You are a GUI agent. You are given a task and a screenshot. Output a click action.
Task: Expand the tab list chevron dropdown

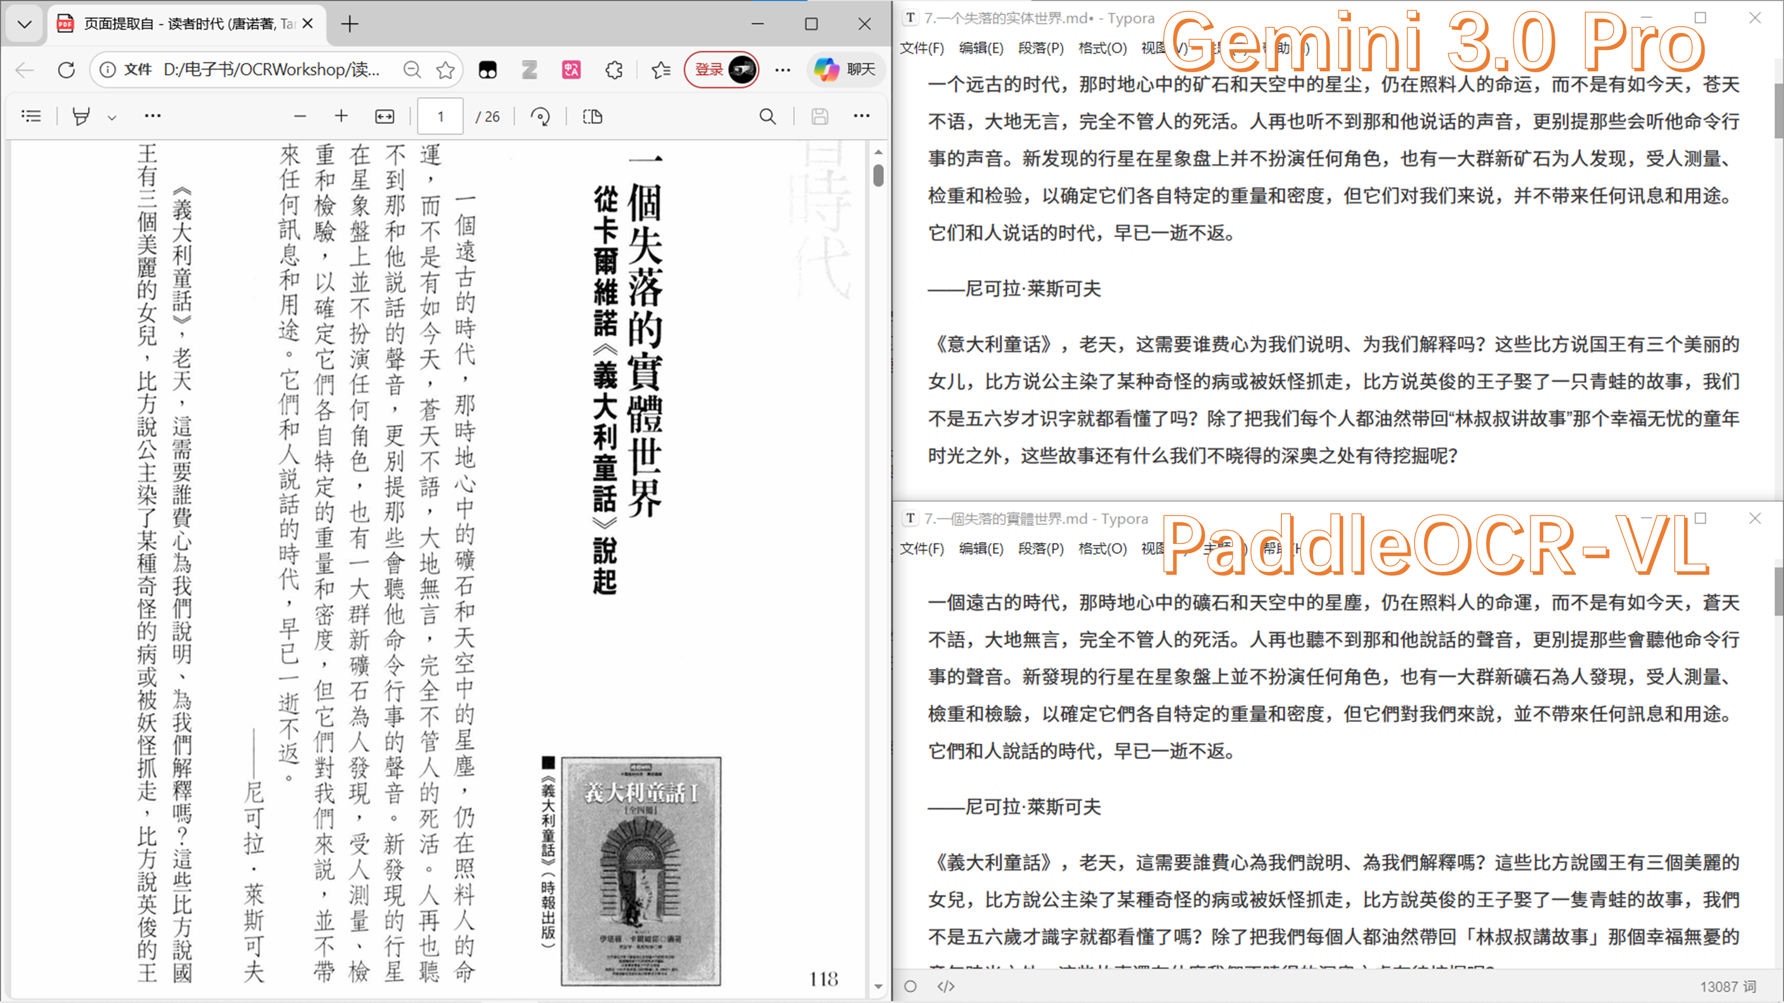[25, 24]
